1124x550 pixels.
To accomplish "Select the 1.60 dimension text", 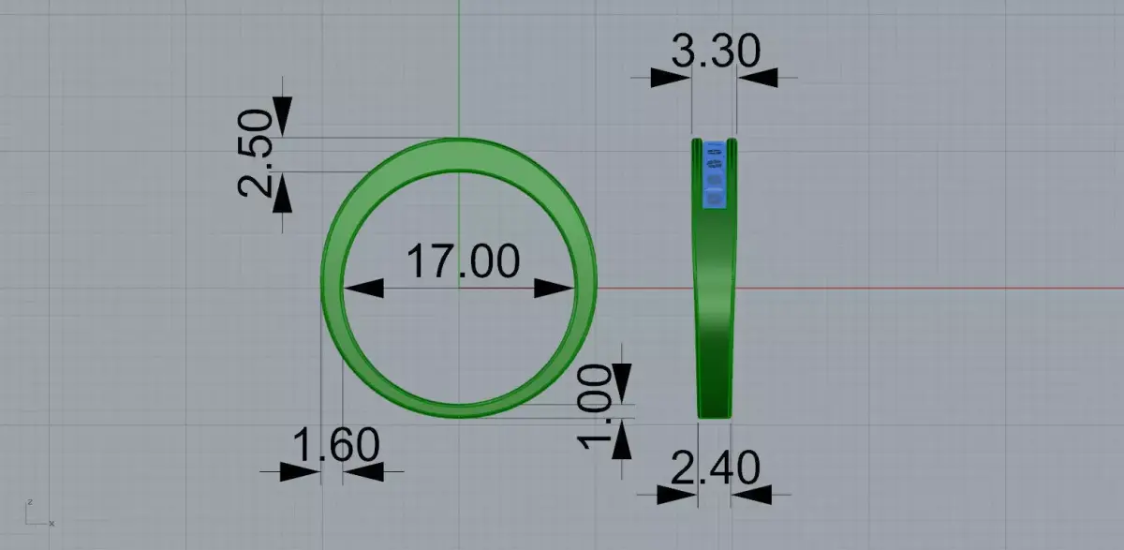I will [x=335, y=446].
